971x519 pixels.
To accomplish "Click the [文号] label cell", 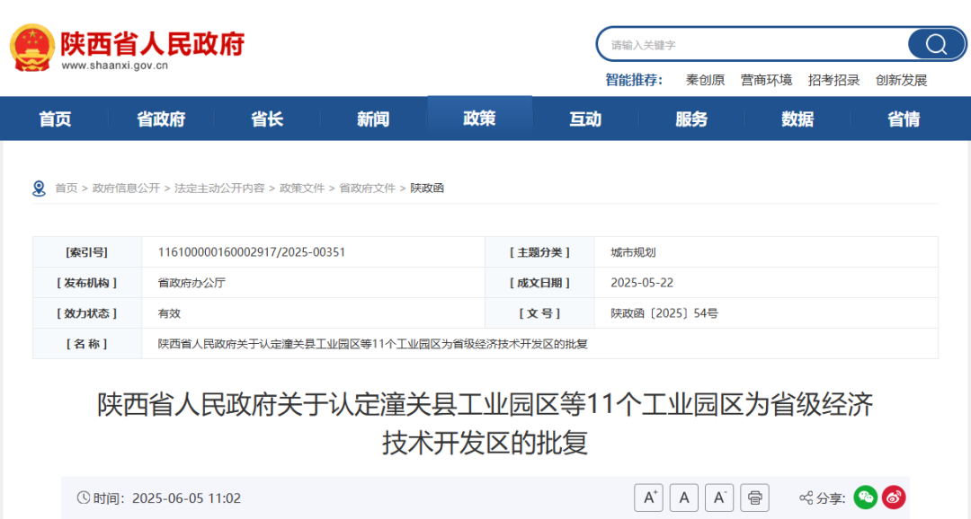I will (x=539, y=313).
